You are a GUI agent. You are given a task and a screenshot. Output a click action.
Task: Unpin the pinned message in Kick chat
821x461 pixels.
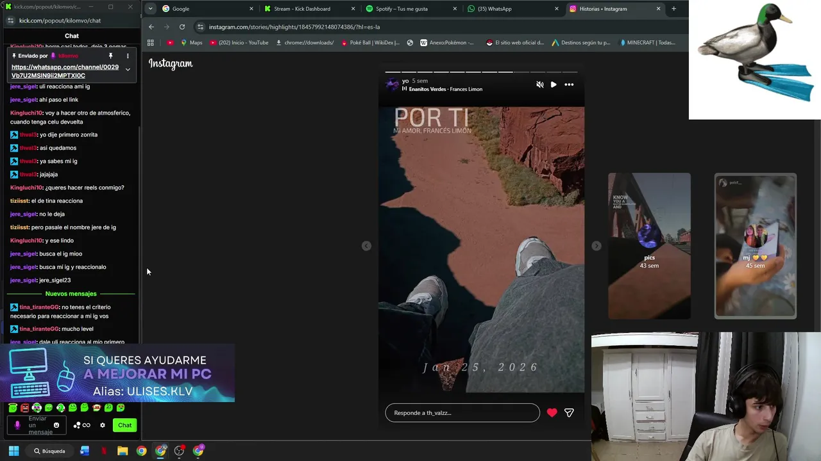110,56
